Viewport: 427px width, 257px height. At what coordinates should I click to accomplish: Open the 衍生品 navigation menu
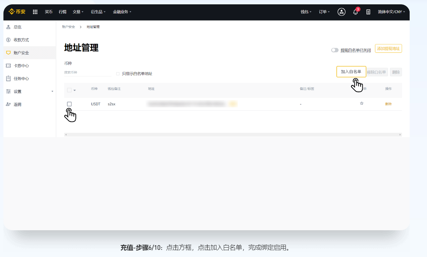coord(98,12)
